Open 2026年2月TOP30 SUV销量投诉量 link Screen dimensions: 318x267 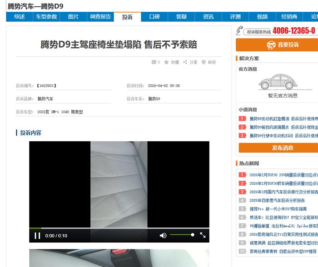pyautogui.click(x=284, y=175)
